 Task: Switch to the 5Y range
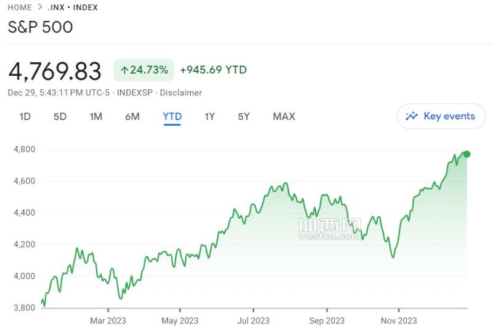click(243, 116)
